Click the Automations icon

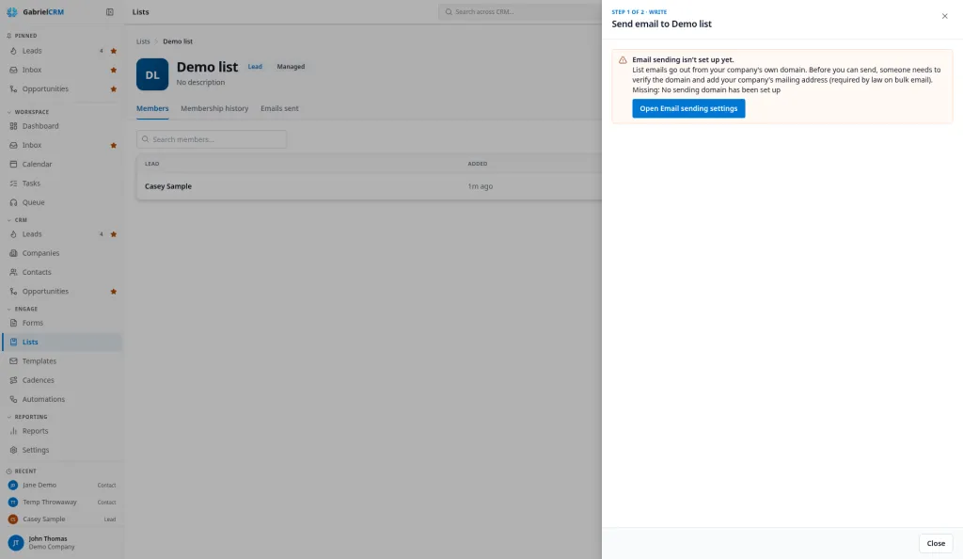[13, 399]
